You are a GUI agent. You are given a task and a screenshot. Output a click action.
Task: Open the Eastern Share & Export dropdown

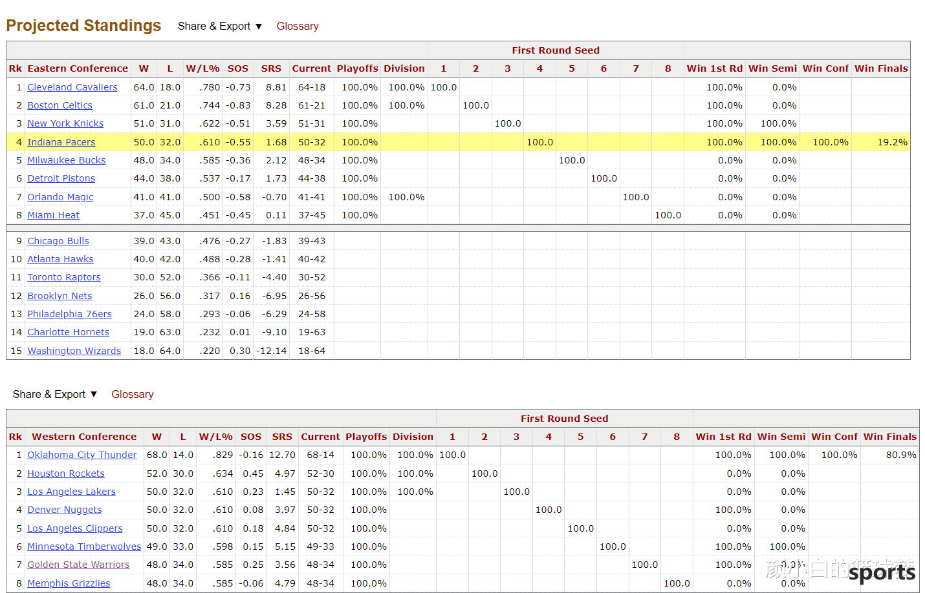(x=220, y=26)
